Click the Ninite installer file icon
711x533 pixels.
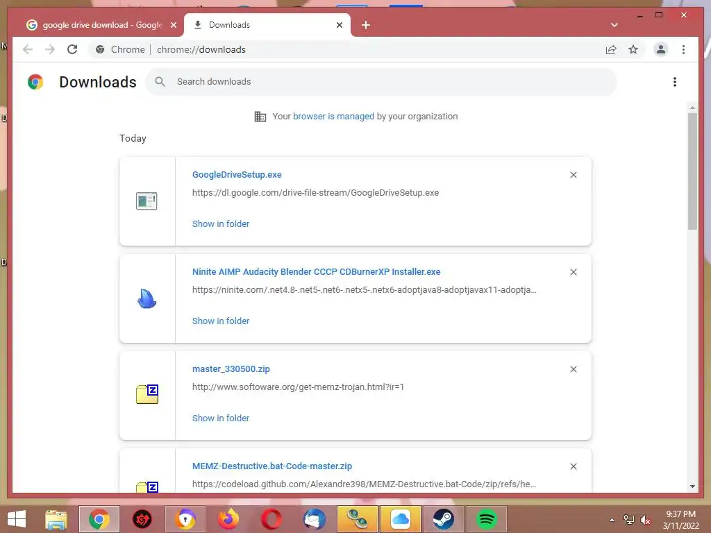tap(147, 298)
